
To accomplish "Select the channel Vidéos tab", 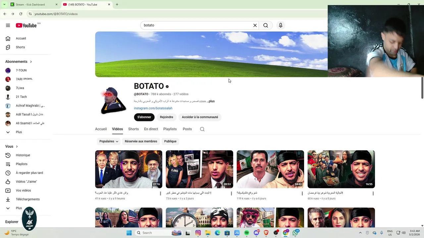I will pos(117,129).
